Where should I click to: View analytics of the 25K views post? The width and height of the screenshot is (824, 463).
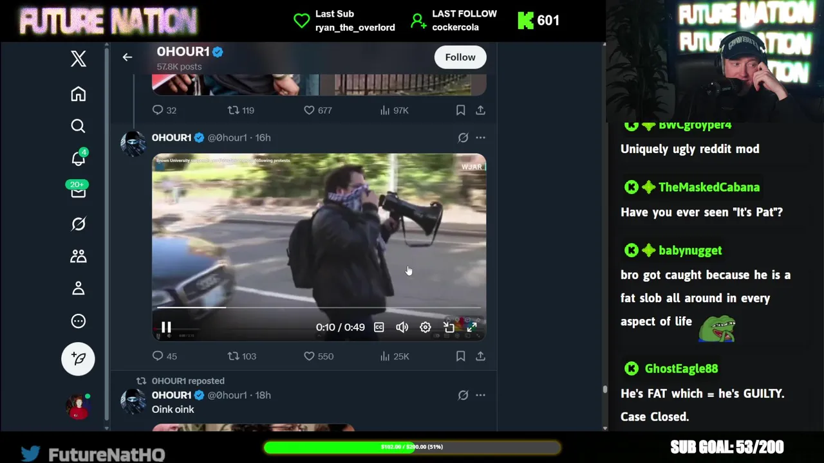coord(394,356)
